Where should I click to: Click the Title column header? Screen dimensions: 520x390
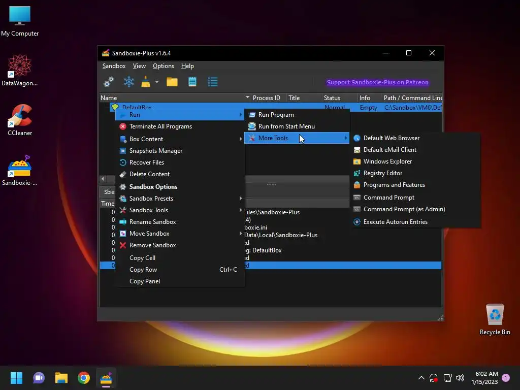pos(304,98)
